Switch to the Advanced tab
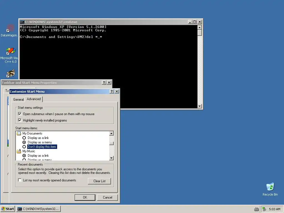This screenshot has width=284, height=213. click(x=34, y=99)
